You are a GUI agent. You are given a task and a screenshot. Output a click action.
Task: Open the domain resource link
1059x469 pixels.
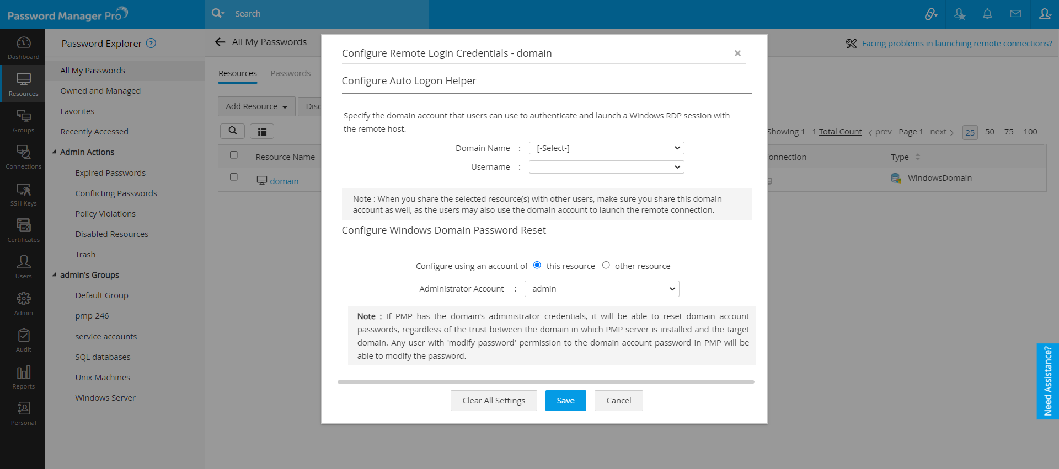pos(284,181)
